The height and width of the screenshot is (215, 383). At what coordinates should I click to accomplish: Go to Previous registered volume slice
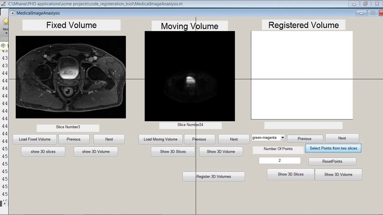point(305,139)
